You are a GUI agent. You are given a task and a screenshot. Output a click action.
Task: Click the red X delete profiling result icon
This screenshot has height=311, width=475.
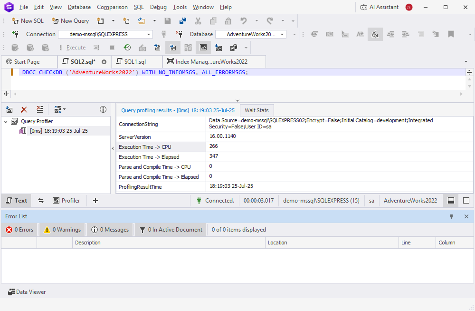click(24, 109)
